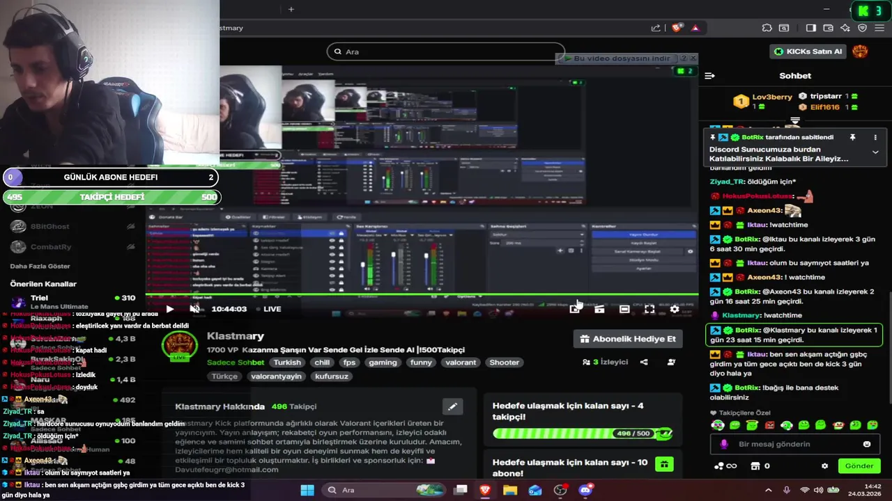Open Sadece Sohbet category link

point(236,363)
